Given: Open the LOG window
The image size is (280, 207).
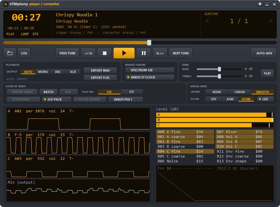Looking at the screenshot, I should click(24, 53).
